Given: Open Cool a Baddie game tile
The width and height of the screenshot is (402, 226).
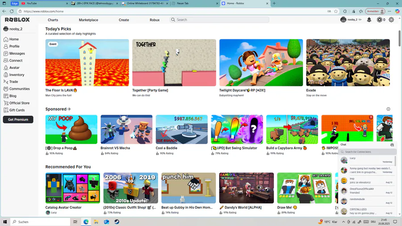Looking at the screenshot, I should tap(182, 130).
